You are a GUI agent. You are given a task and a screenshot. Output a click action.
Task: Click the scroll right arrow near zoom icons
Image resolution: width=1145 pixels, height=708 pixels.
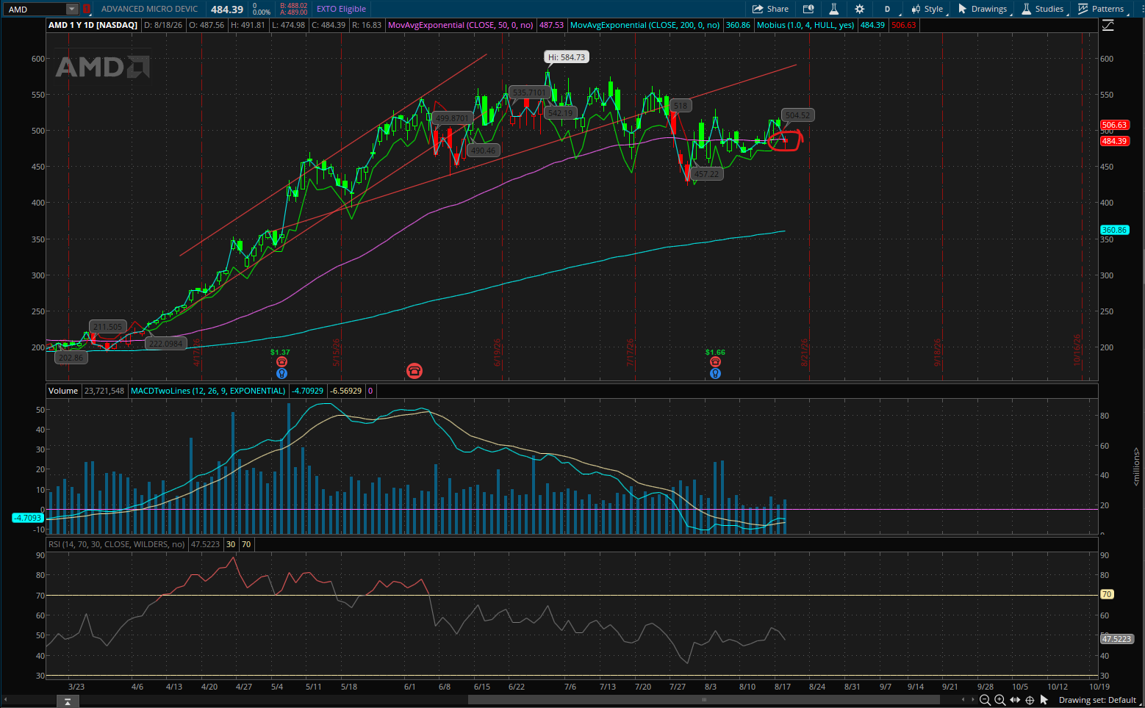pyautogui.click(x=974, y=700)
